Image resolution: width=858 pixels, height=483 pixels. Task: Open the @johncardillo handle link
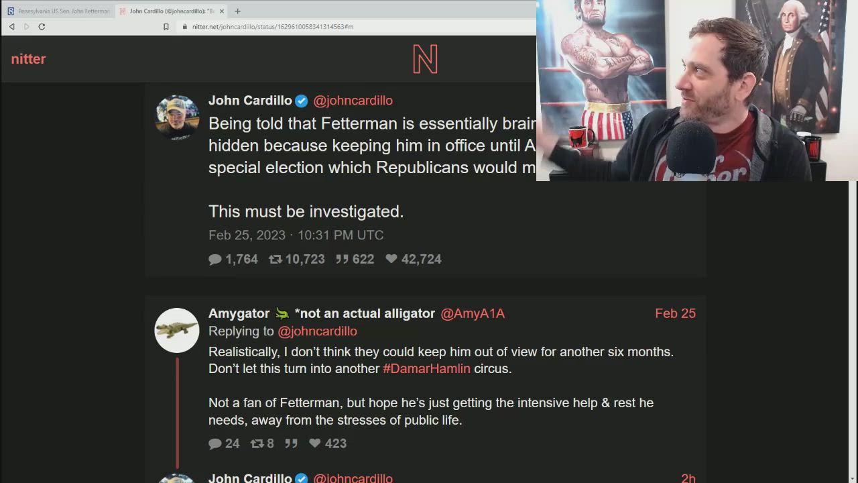coord(353,101)
